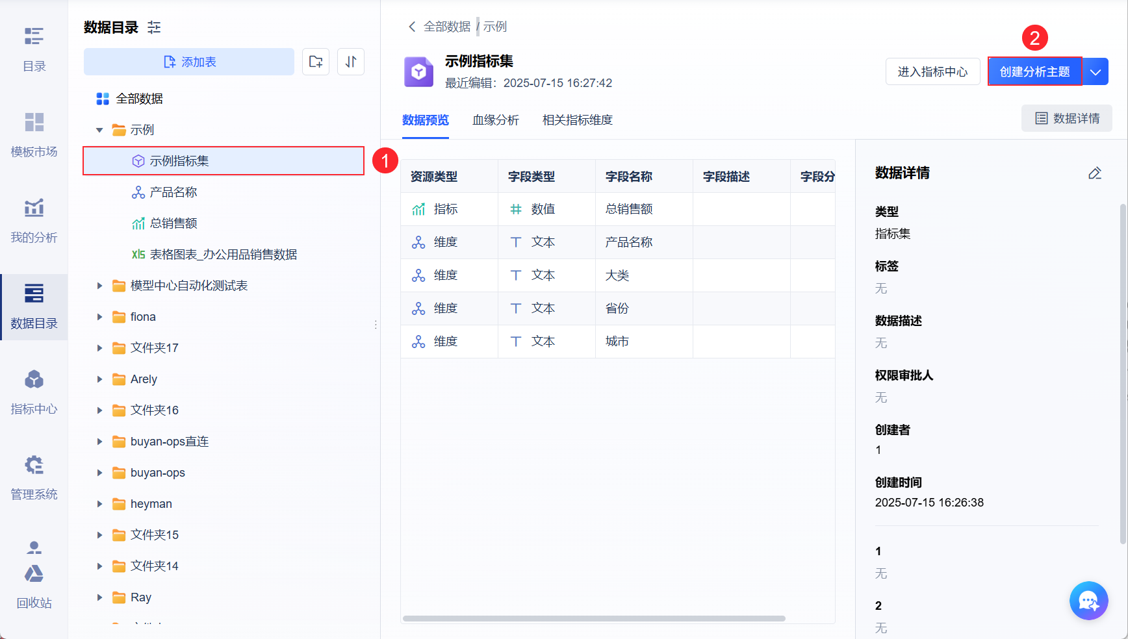The width and height of the screenshot is (1128, 639).
Task: Switch to the 相关指标维度 tab
Action: 577,120
